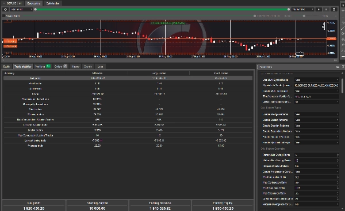Screen dimensions: 345x211
Task: Stop the backtest with the square button
Action: (326, 9)
